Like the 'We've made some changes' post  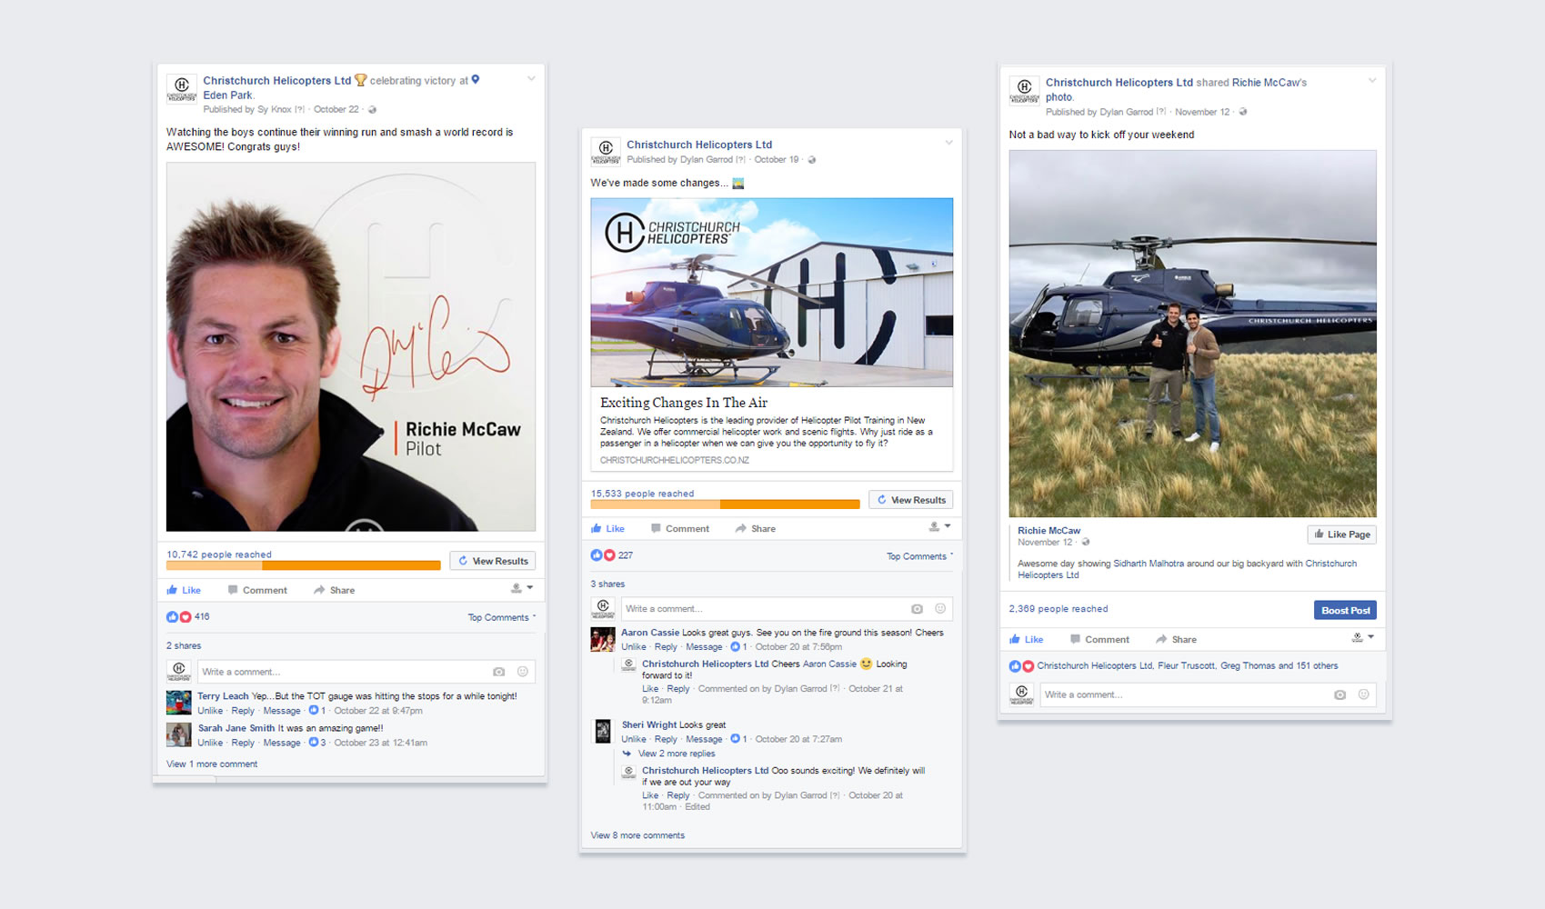point(607,528)
